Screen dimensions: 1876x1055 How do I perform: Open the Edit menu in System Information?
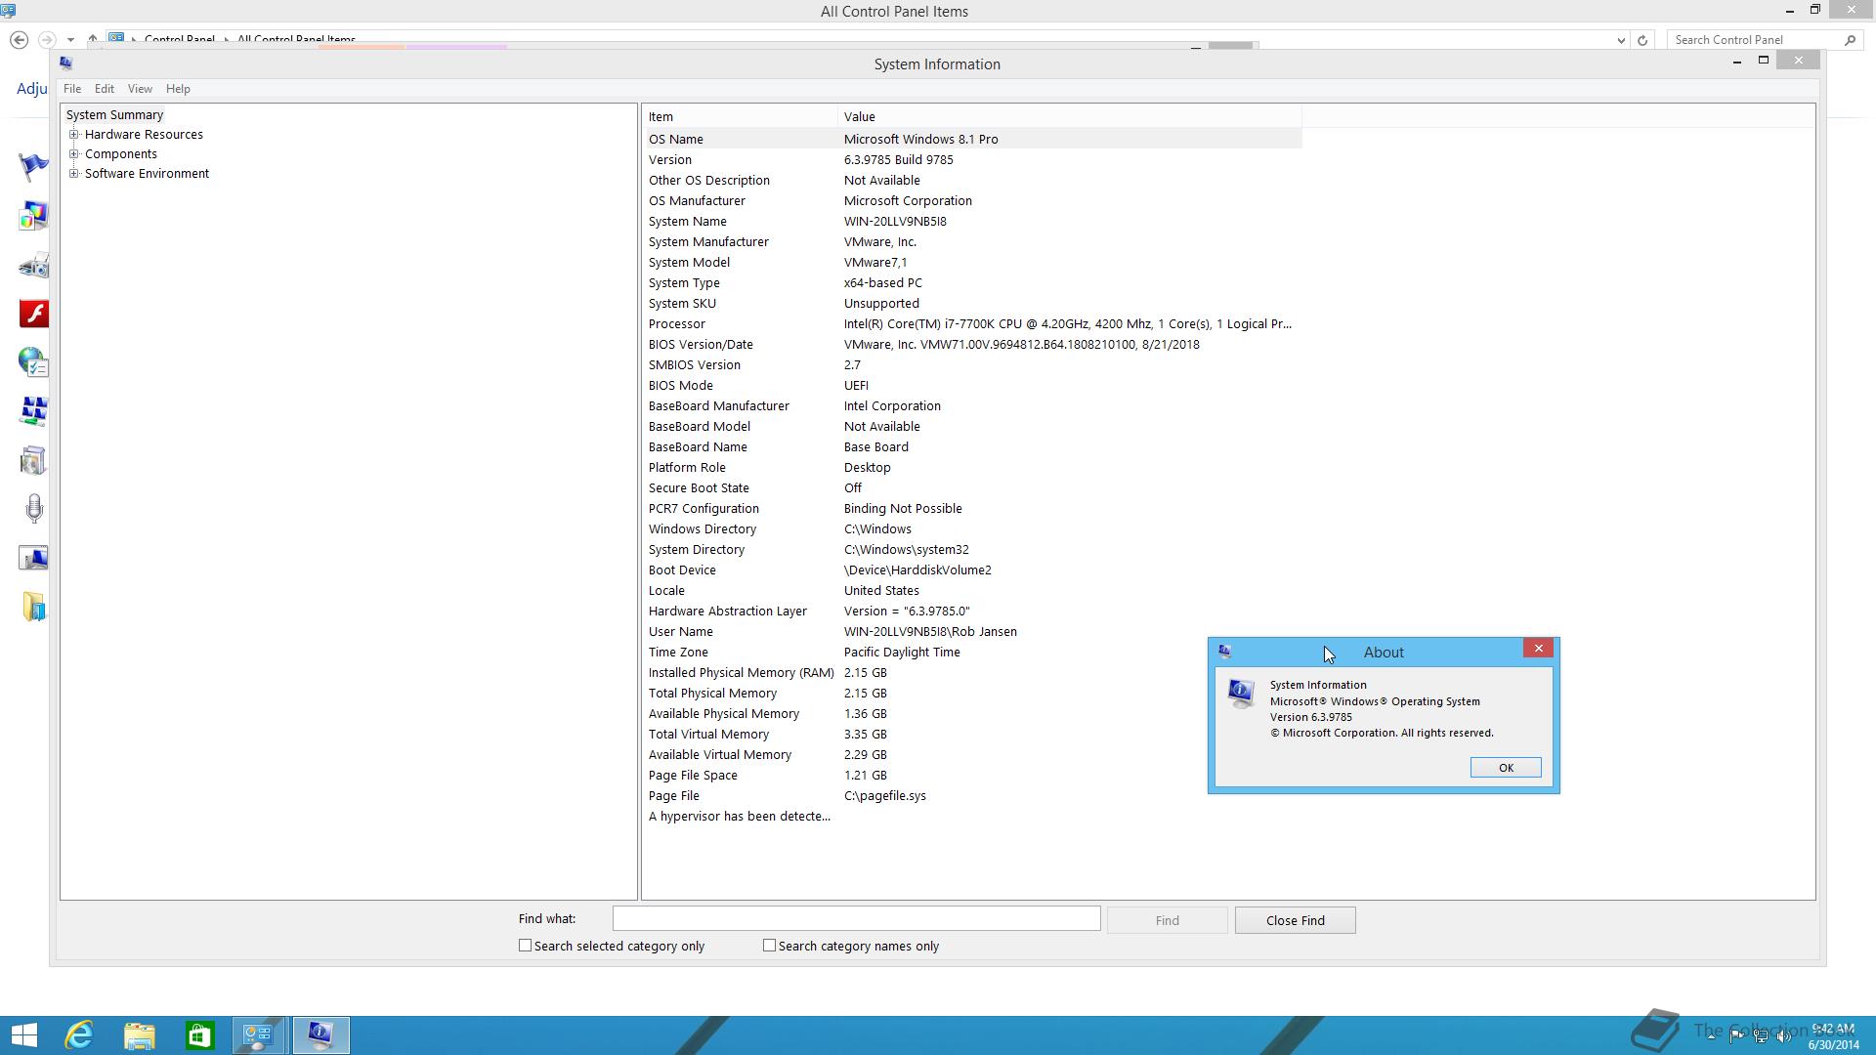(105, 89)
